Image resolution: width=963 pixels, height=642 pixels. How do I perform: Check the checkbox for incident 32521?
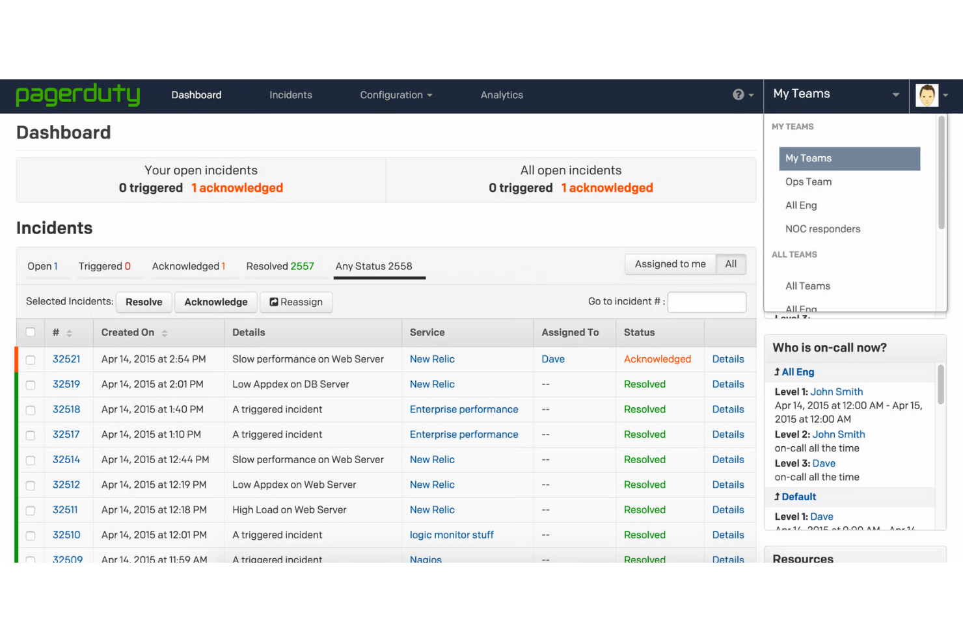pyautogui.click(x=31, y=359)
